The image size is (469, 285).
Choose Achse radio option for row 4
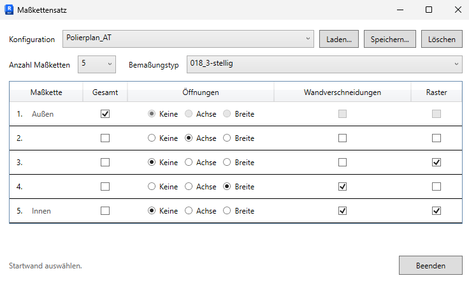189,187
